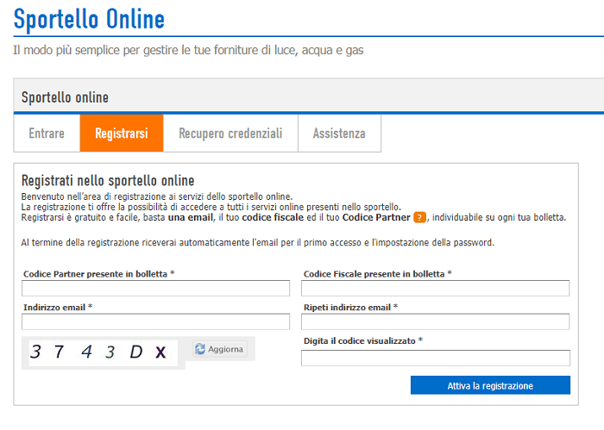Click the bold Codice Partner text in description
Viewport: 604px width, 430px height.
376,217
